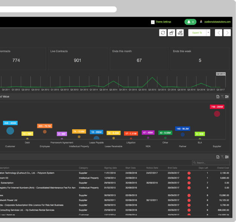236x222 pixels.
Task: Open the Theme Settings link
Action: click(163, 22)
